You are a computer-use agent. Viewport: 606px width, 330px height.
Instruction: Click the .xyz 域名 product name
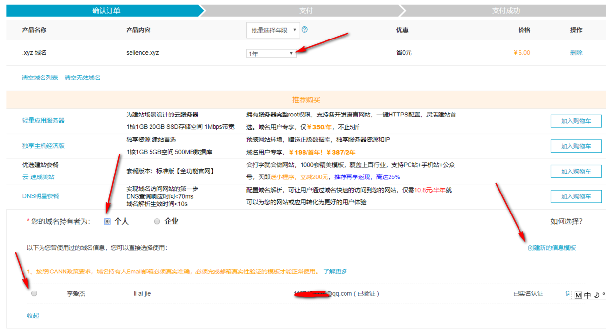tap(34, 53)
